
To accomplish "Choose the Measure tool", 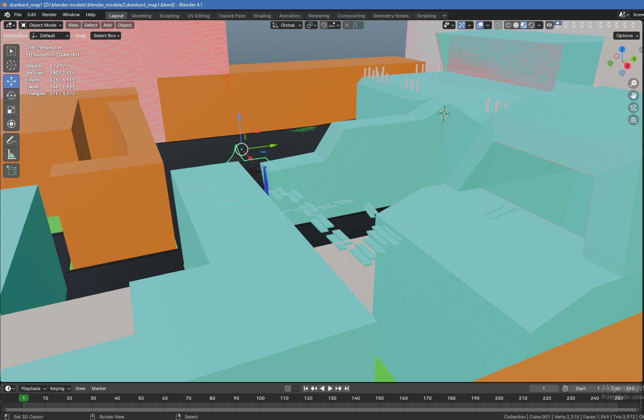I will tap(11, 154).
